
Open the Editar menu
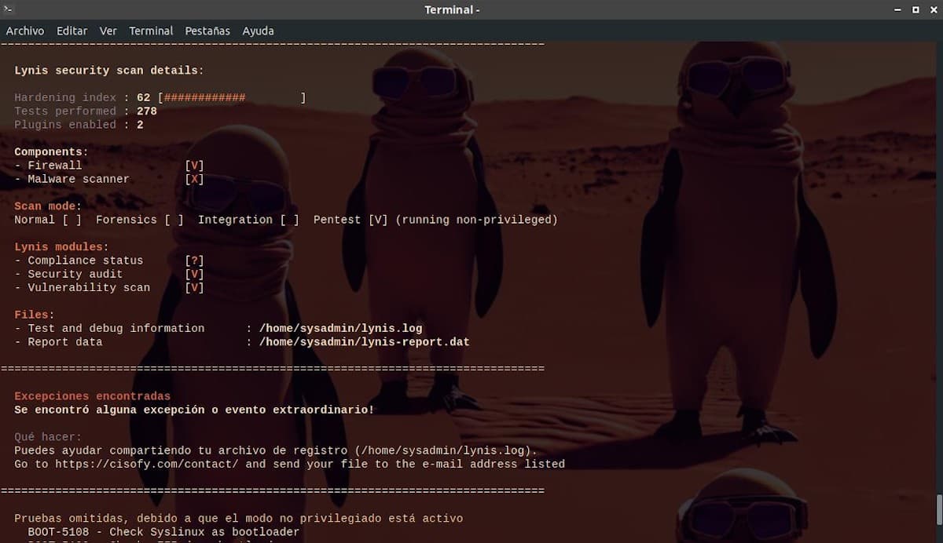[72, 31]
